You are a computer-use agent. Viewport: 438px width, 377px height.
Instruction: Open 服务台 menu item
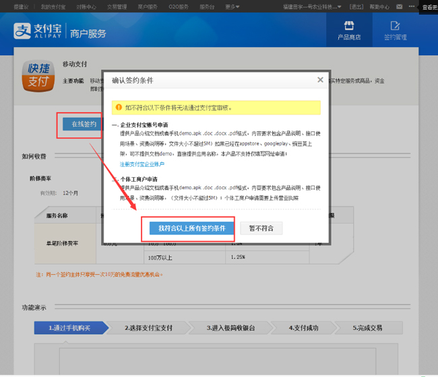click(x=207, y=7)
